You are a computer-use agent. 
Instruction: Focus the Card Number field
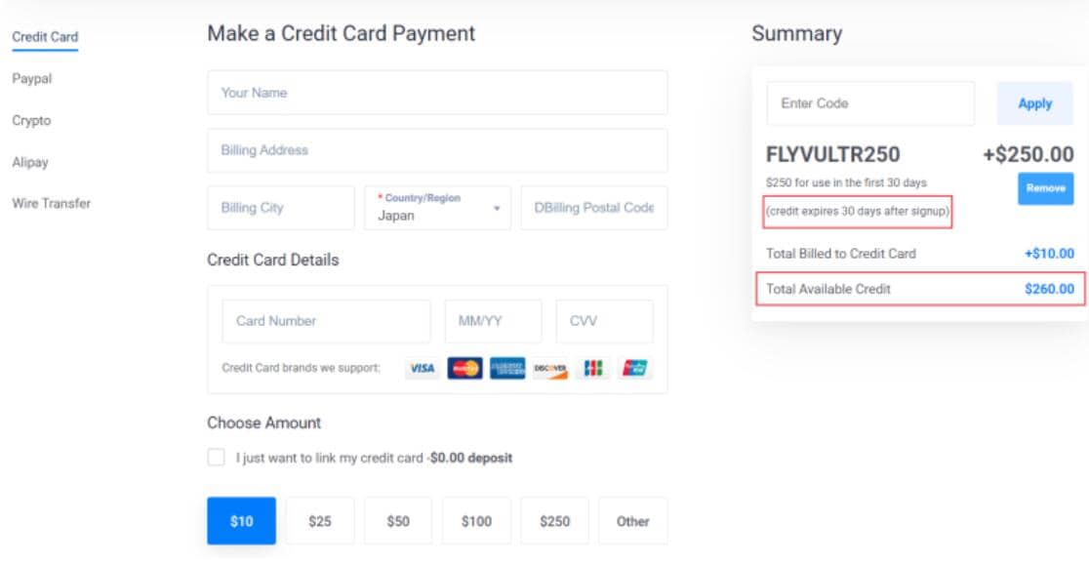[326, 321]
